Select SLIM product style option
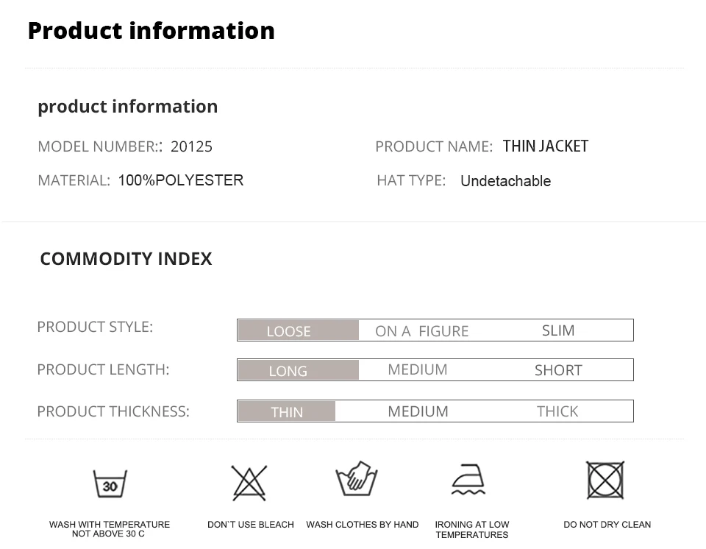706x549 pixels. pos(558,330)
